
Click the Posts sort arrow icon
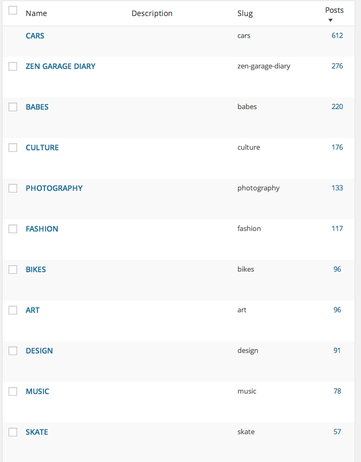click(x=331, y=20)
